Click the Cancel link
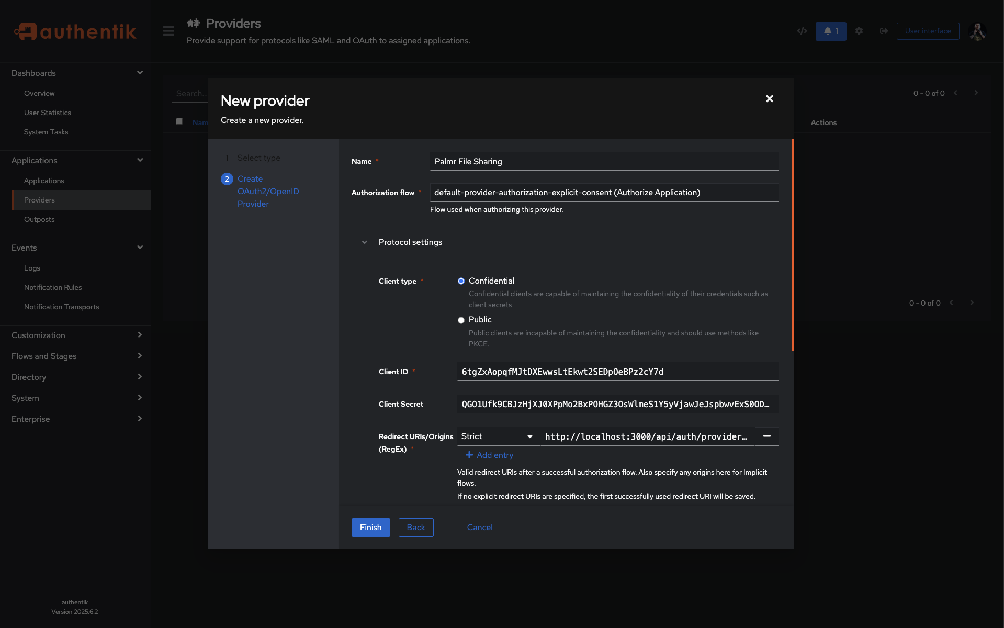This screenshot has height=628, width=1004. coord(480,527)
